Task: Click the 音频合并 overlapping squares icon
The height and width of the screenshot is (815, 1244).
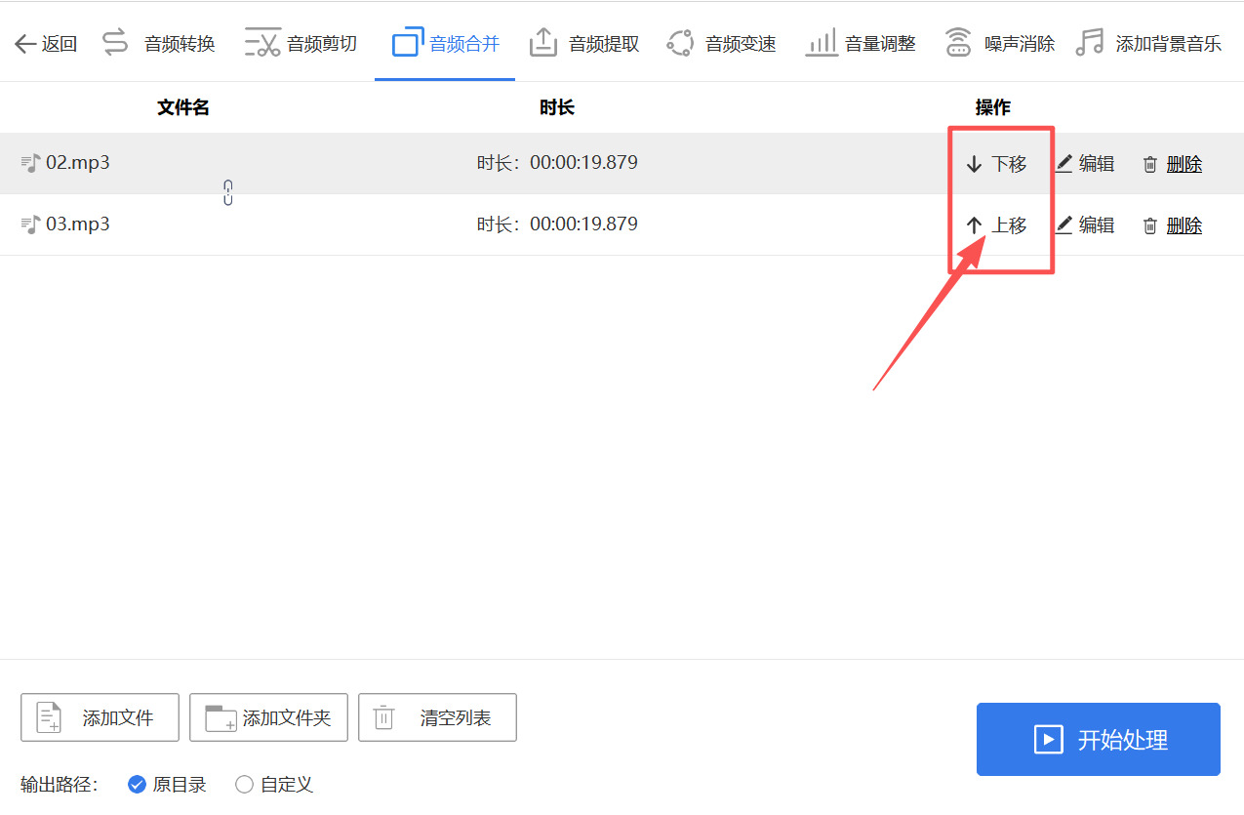Action: tap(406, 43)
